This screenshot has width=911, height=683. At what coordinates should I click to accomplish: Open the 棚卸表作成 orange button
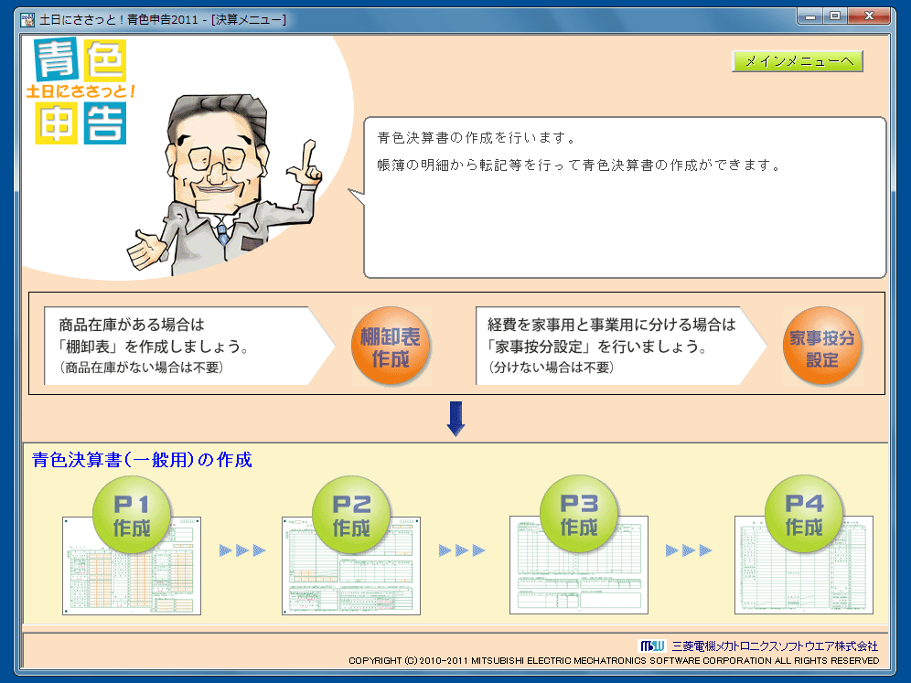pos(391,347)
